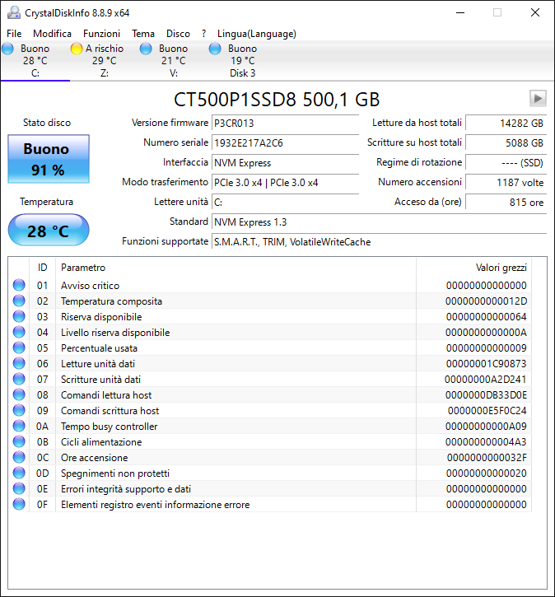Click the status orb of Letture unità dati
The image size is (555, 597).
point(19,363)
